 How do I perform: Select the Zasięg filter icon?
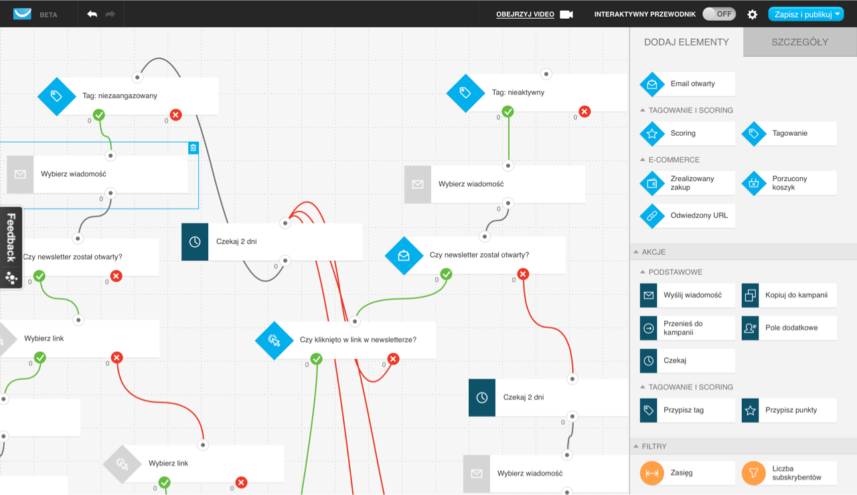pyautogui.click(x=652, y=473)
